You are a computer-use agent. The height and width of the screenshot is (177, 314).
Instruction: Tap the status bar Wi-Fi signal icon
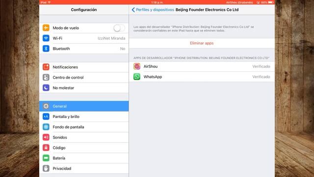point(49,2)
